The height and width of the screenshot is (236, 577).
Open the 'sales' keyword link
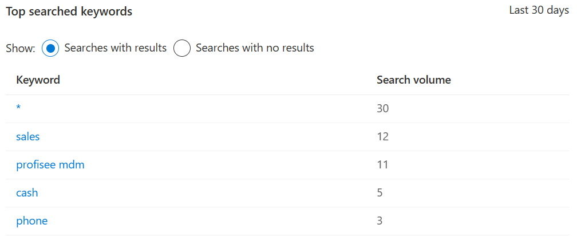coord(28,137)
